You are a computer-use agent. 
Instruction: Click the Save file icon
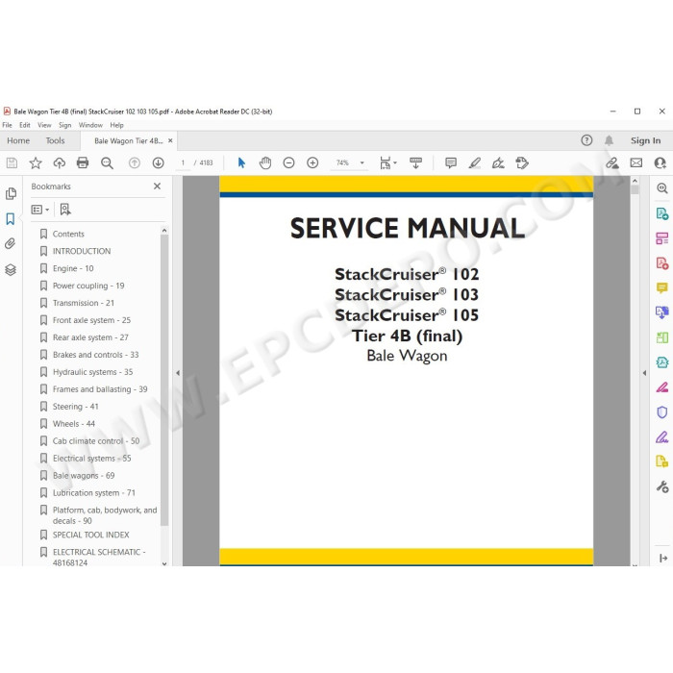[x=12, y=162]
